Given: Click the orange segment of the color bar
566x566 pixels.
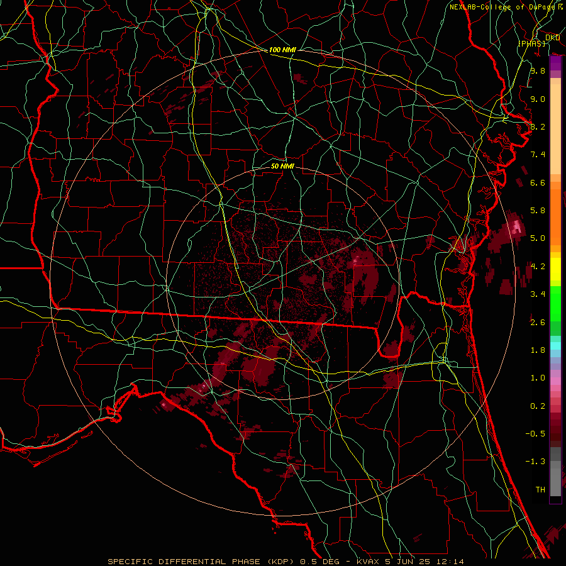Looking at the screenshot, I should pyautogui.click(x=555, y=213).
